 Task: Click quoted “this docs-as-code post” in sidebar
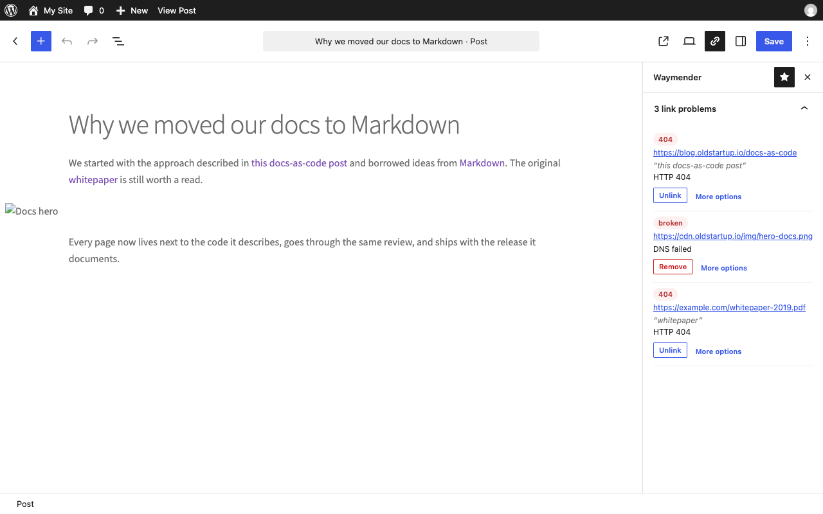point(700,165)
